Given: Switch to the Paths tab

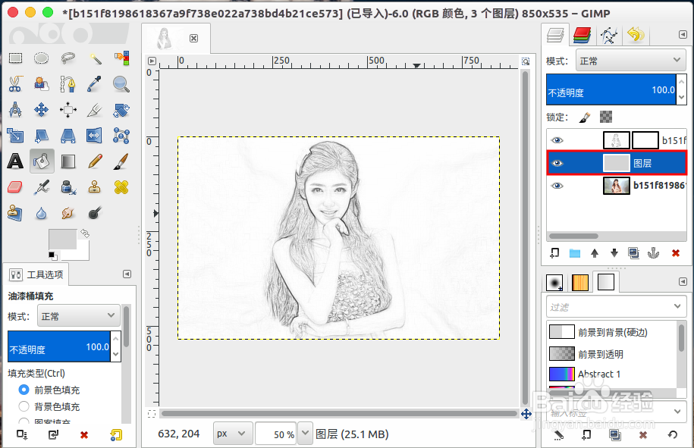Looking at the screenshot, I should click(x=608, y=35).
